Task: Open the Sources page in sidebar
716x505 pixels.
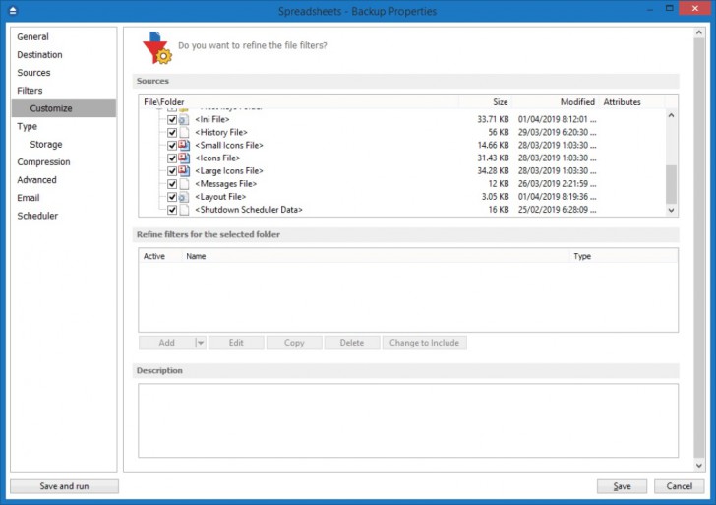Action: pos(33,73)
